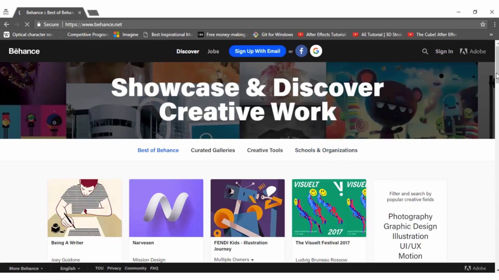Filter by Motion field
Viewport: 499px width, 280px height.
(410, 256)
